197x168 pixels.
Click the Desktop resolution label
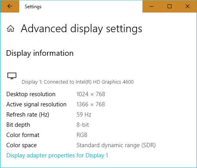tap(31, 94)
